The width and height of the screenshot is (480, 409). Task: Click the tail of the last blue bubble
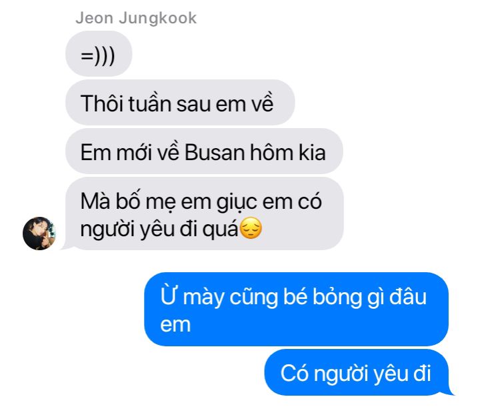(450, 391)
